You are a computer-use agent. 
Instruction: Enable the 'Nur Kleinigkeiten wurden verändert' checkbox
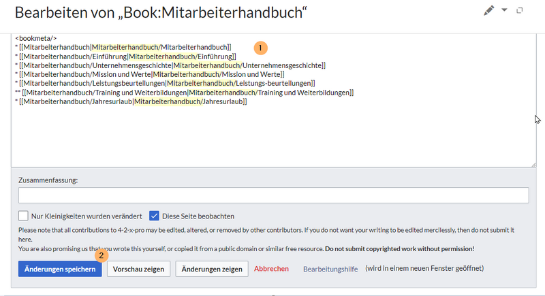tap(24, 216)
